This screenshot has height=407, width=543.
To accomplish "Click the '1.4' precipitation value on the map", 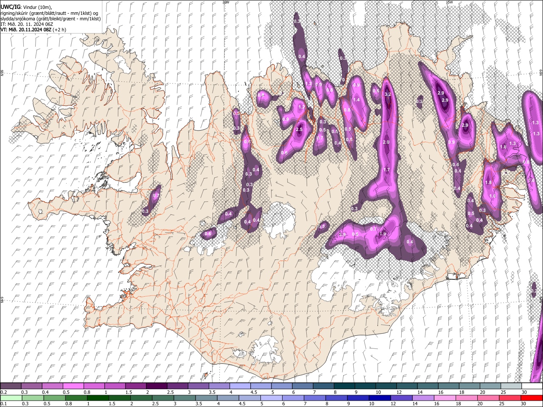I will click(356, 100).
